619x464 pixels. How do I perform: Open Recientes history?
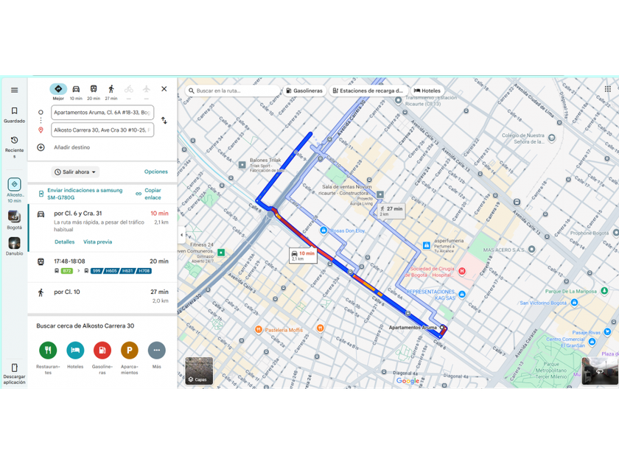14,147
